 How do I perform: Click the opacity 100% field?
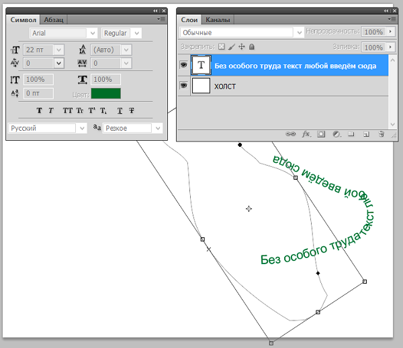pyautogui.click(x=373, y=32)
